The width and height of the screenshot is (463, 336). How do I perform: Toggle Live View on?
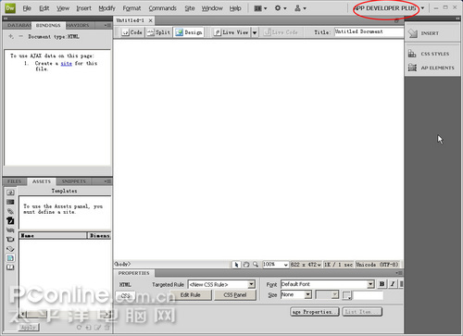click(231, 32)
